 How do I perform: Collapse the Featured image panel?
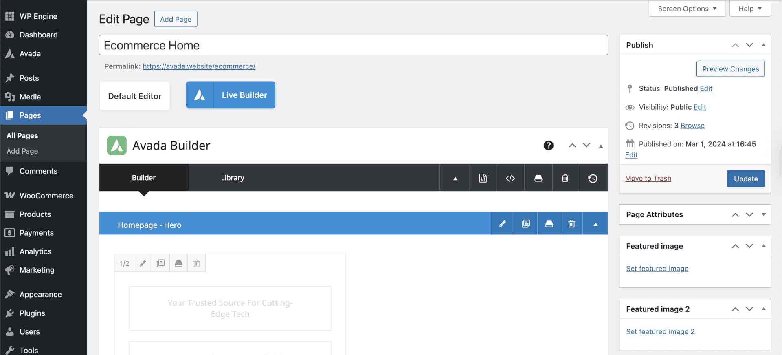coord(764,246)
